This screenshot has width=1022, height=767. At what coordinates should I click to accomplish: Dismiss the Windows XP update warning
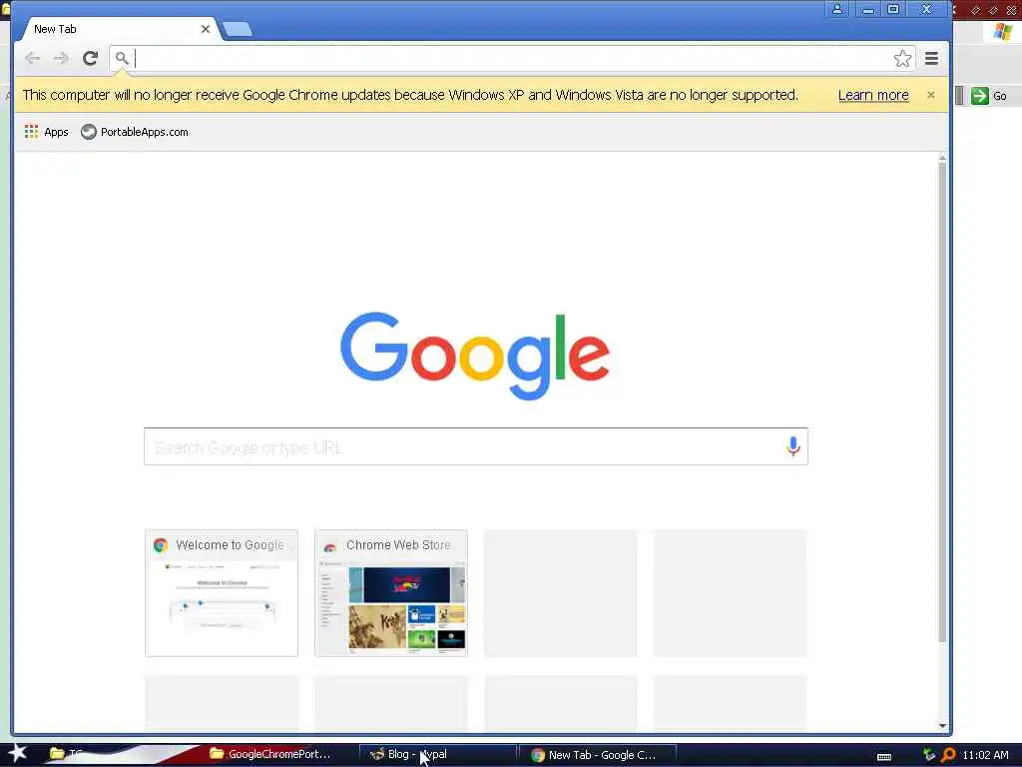pyautogui.click(x=931, y=95)
